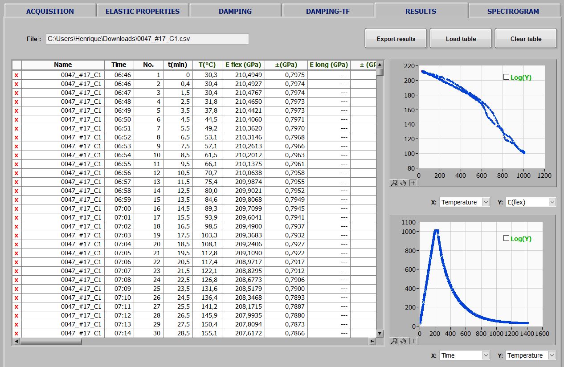Delete row No. 27 with the red x
The width and height of the screenshot is (564, 367).
click(16, 306)
